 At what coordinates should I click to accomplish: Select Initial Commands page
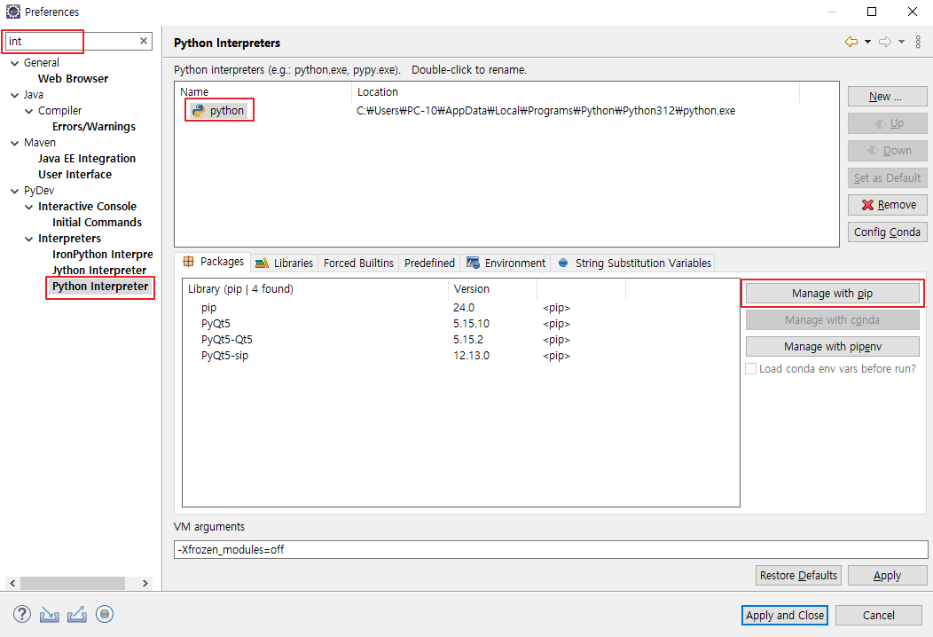point(97,223)
